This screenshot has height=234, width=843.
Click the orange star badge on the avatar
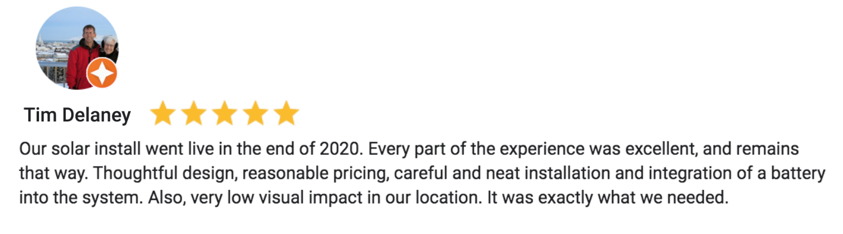coord(102,74)
